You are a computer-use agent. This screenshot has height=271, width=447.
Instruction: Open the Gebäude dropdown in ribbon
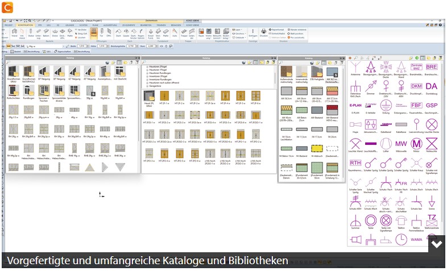click(x=239, y=37)
